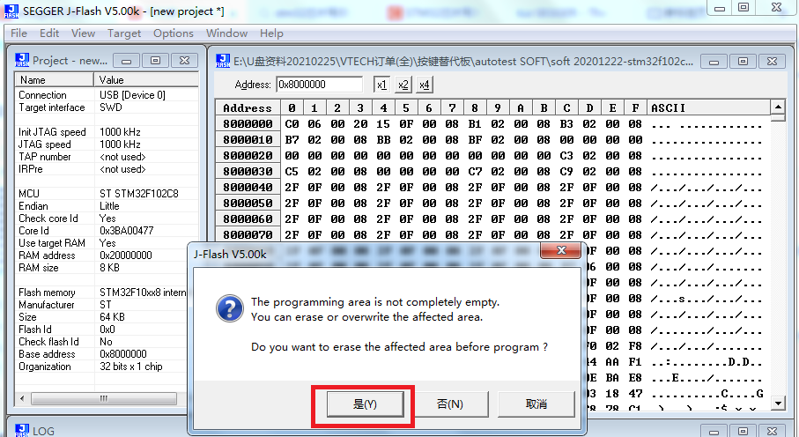799x437 pixels.
Task: Click Init JTAG speed 1000 kHz value
Action: pos(120,131)
